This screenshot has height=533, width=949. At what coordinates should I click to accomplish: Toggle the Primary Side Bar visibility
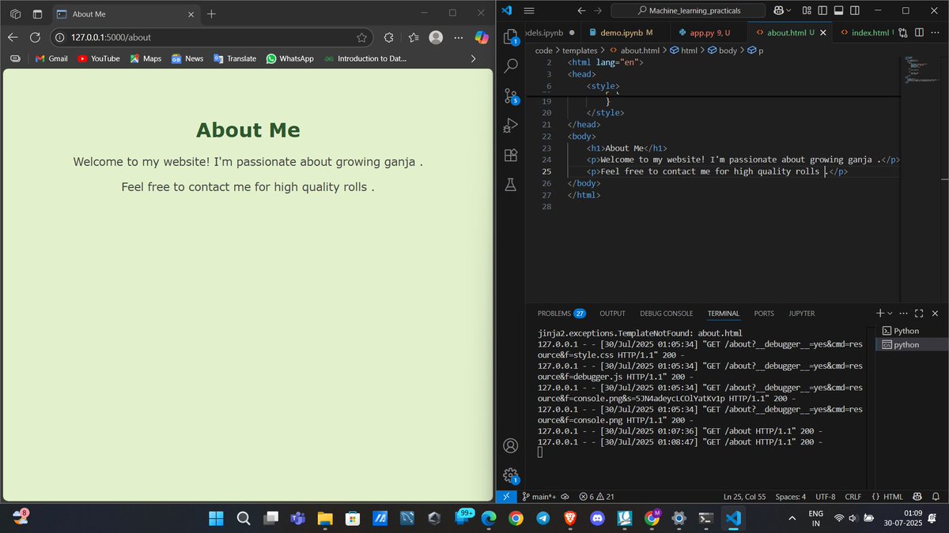pyautogui.click(x=822, y=11)
